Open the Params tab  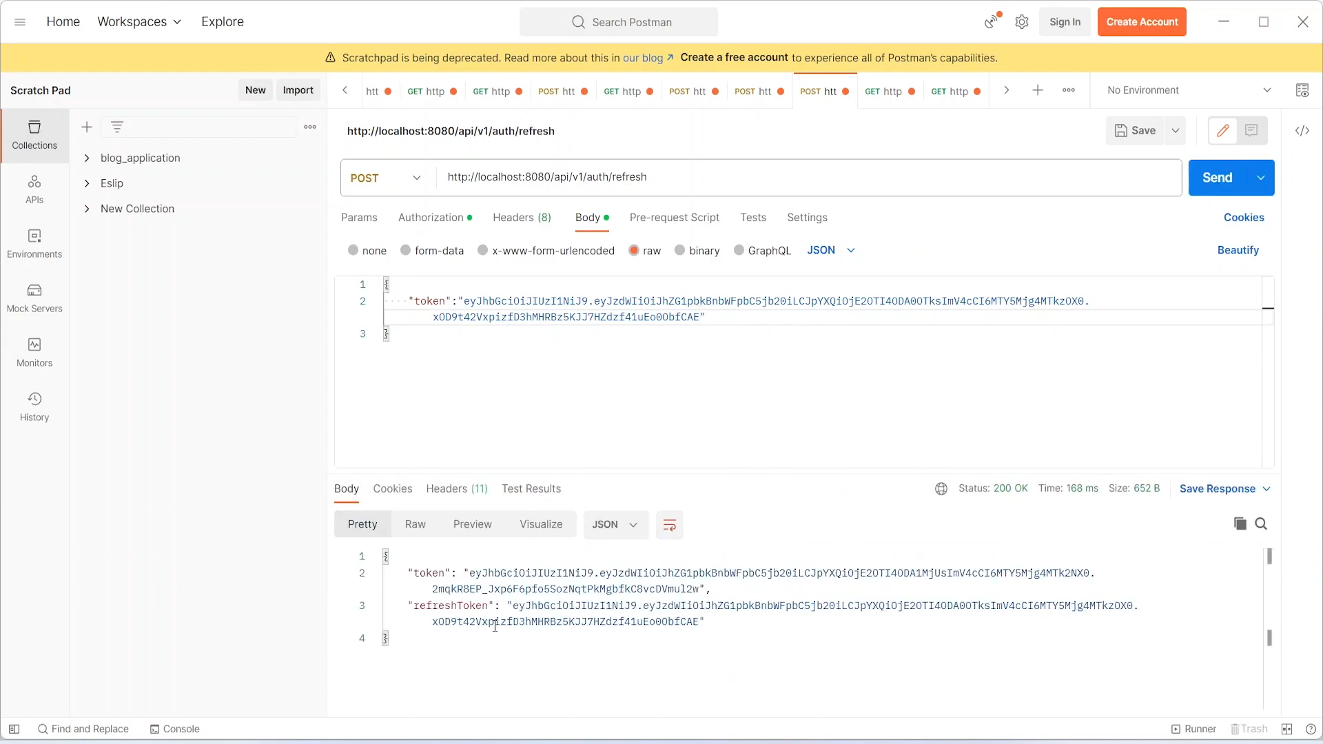pyautogui.click(x=359, y=218)
